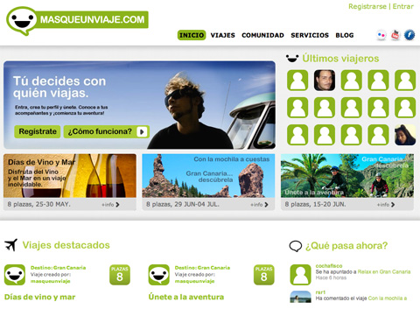Open the man's photo avatar in Últimos viajeros
The height and width of the screenshot is (316, 420).
point(325,81)
